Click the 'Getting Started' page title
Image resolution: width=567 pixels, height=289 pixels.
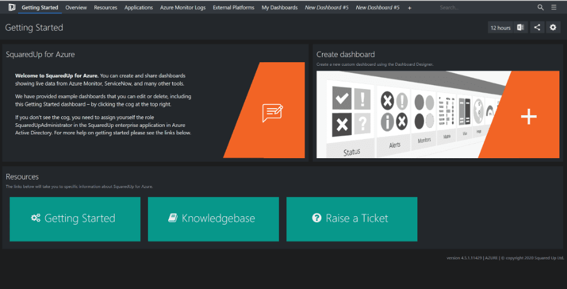point(34,27)
